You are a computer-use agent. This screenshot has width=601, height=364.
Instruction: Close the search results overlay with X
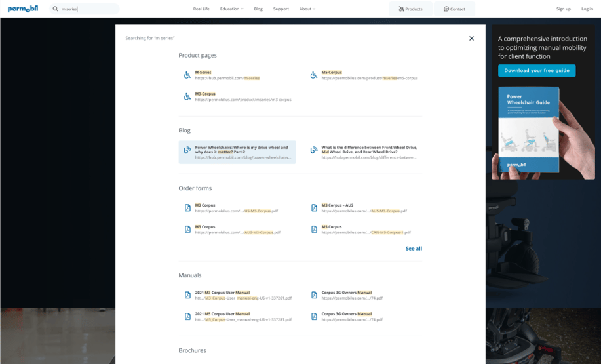click(x=471, y=39)
